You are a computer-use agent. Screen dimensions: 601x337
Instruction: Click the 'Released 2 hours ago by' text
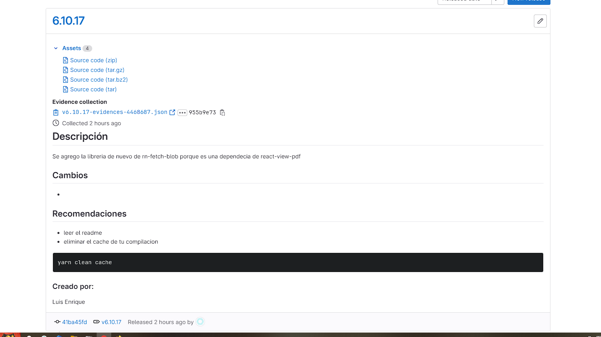coord(161,322)
